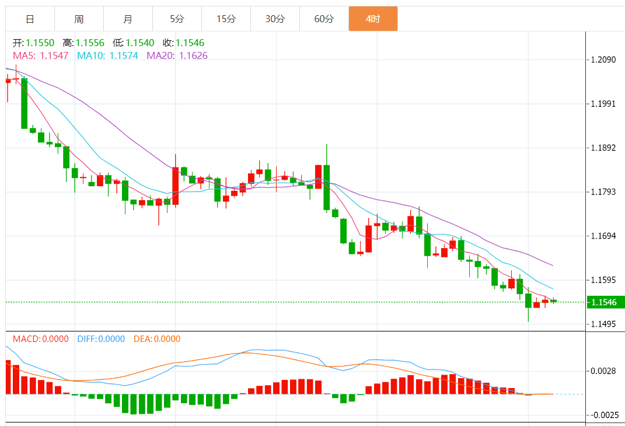Click the 1.1991 price axis label

603,104
